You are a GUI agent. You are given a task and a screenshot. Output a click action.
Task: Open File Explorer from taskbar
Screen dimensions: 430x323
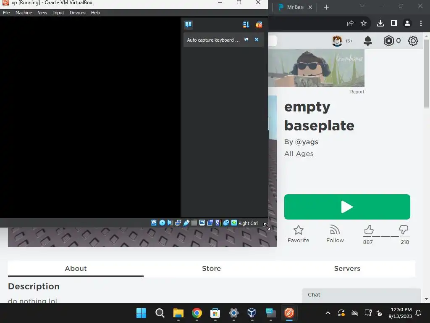(x=178, y=313)
